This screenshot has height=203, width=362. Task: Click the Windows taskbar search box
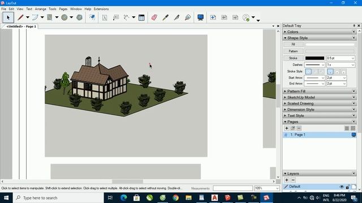[x=58, y=198]
